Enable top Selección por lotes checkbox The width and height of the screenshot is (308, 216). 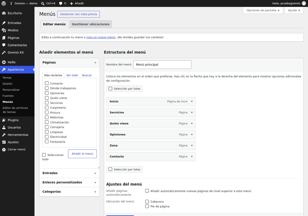click(110, 89)
